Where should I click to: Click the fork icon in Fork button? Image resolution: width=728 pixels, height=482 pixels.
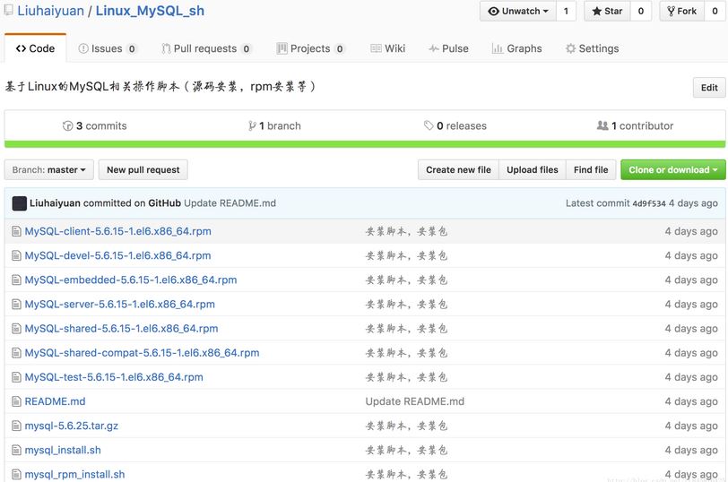671,11
